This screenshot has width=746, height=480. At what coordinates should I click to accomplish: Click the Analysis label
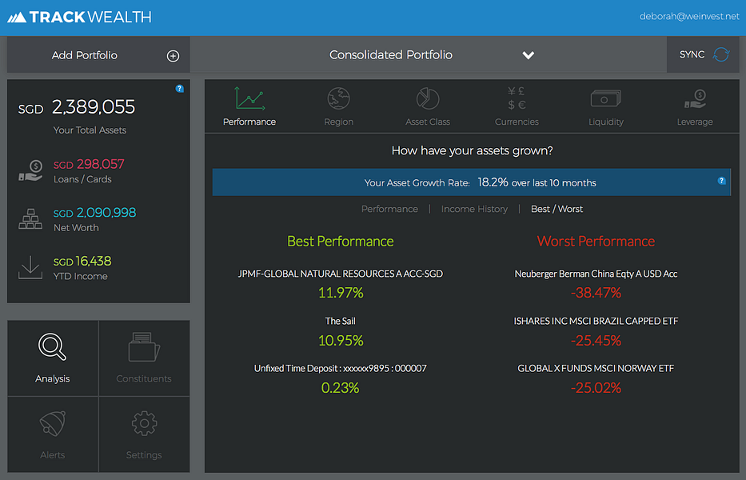(52, 378)
